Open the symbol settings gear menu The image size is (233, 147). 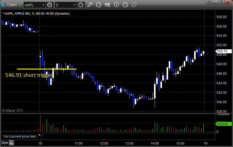[x=50, y=5]
